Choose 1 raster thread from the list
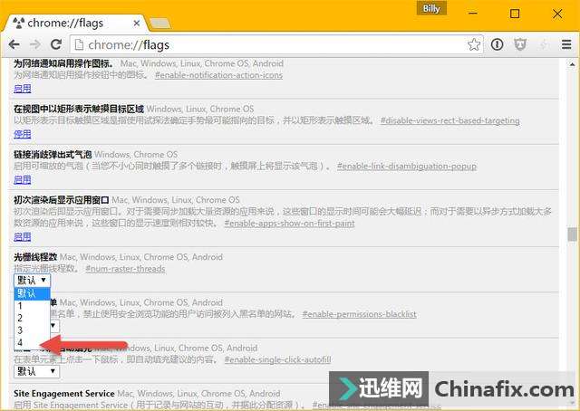This screenshot has width=580, height=411. [x=32, y=306]
